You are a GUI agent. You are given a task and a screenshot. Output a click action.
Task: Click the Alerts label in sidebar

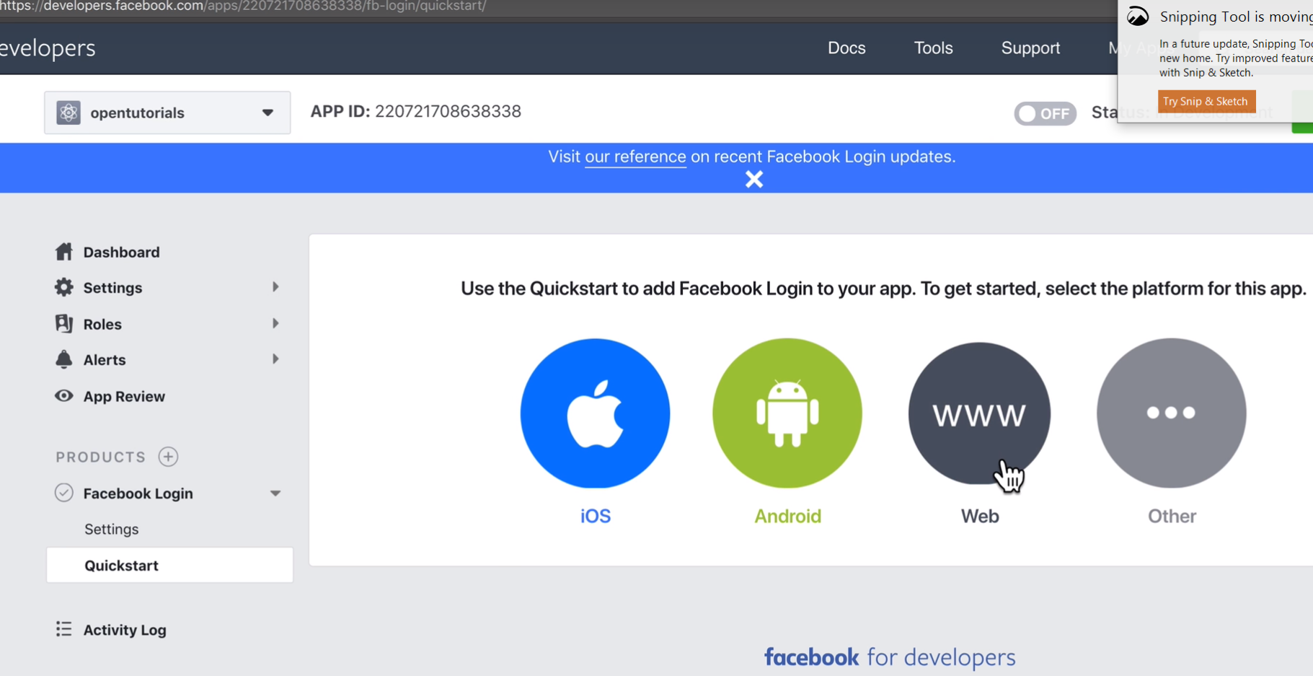click(105, 359)
